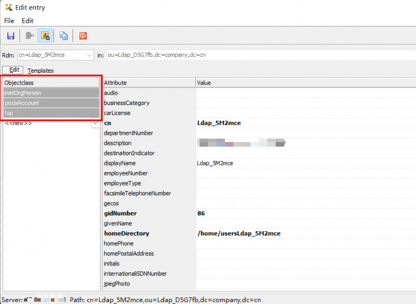Viewport: 416px width, 304px height.
Task: Select the homePhone attribute
Action: point(119,244)
